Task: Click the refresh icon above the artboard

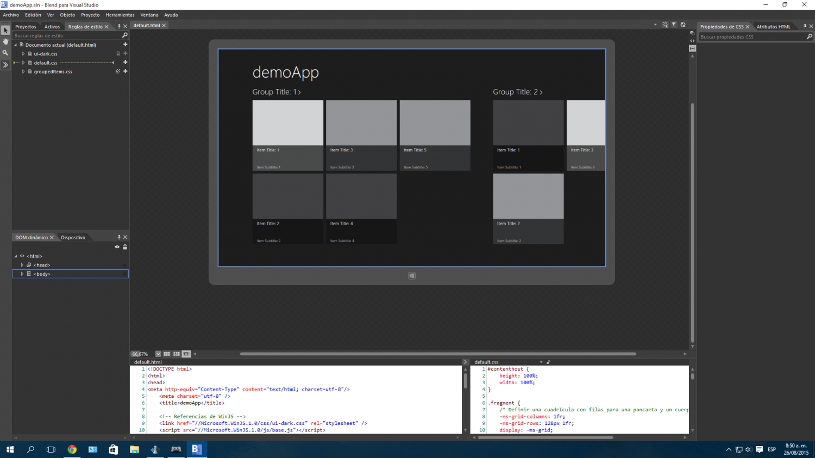Action: coord(683,25)
